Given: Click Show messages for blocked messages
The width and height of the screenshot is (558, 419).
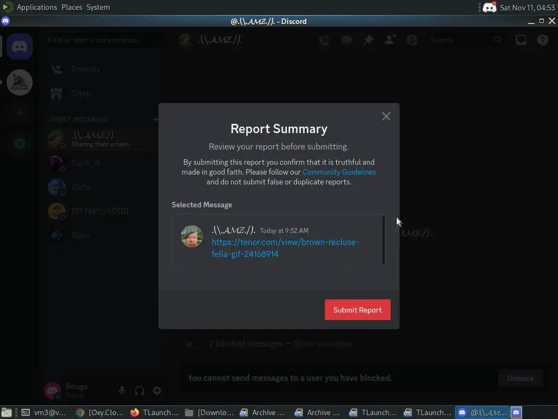Looking at the screenshot, I should click(323, 344).
